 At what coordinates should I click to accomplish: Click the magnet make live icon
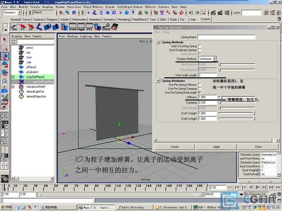coord(182,13)
